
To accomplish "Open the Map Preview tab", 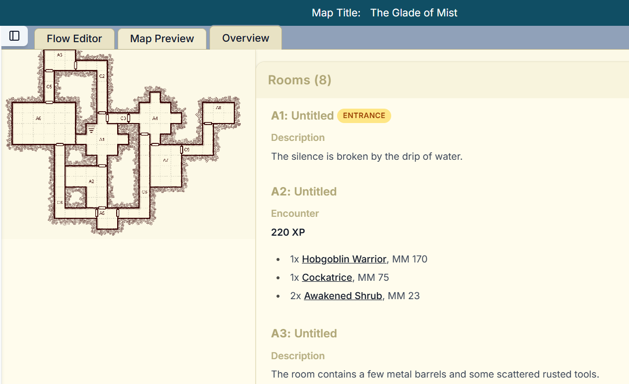I will coord(161,38).
